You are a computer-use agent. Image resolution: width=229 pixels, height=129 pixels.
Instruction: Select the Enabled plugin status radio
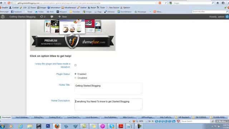coord(75,74)
